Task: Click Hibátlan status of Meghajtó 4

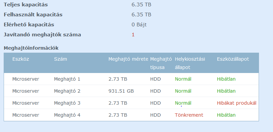Action: pyautogui.click(x=226, y=115)
